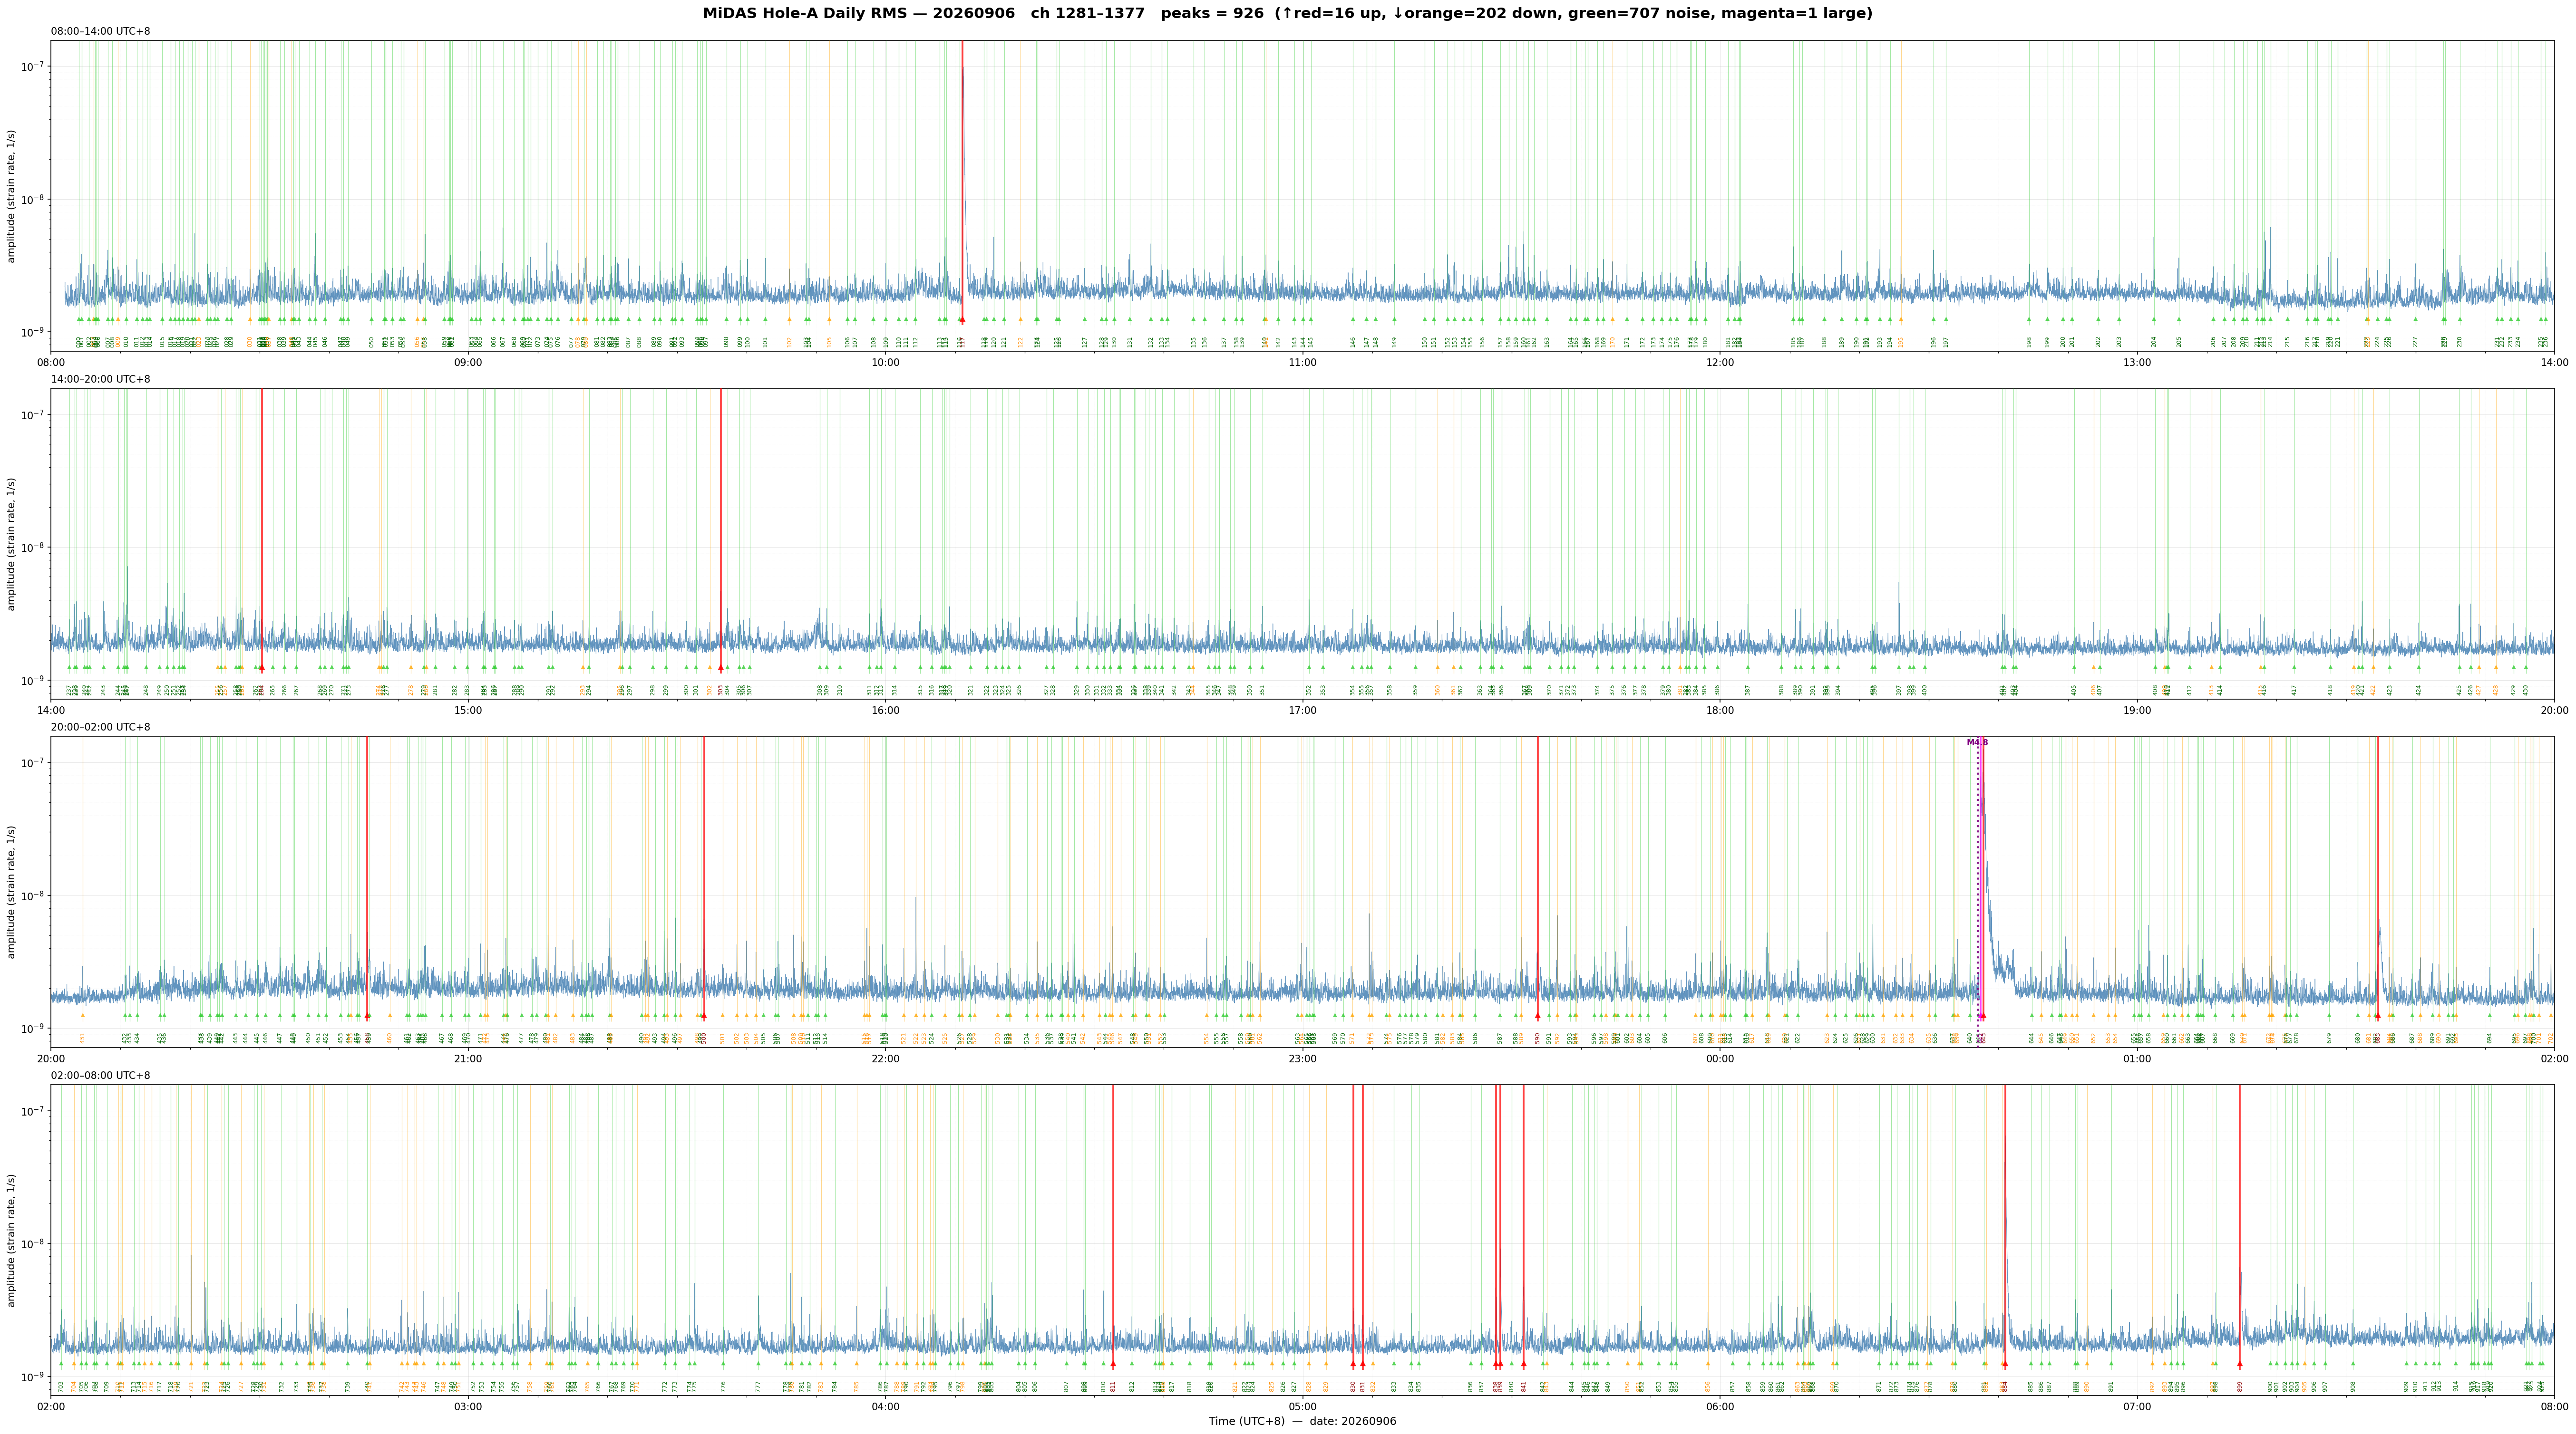Click the green peak number 849

[1608, 1386]
